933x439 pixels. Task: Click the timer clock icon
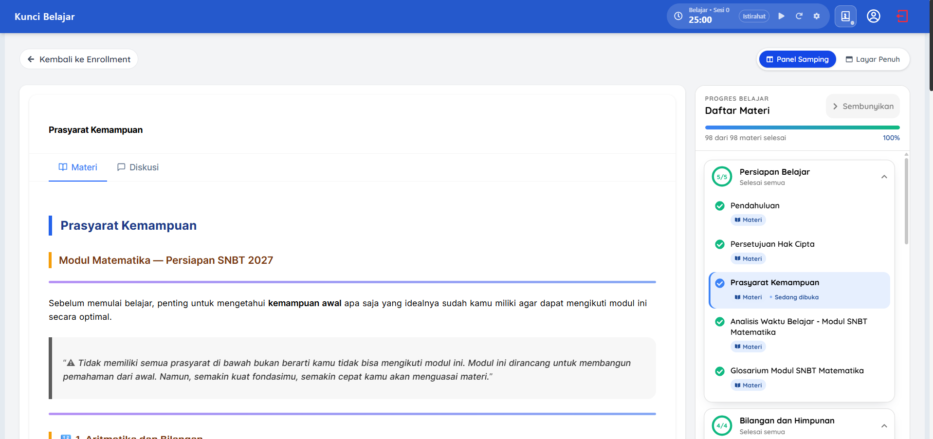click(x=678, y=16)
